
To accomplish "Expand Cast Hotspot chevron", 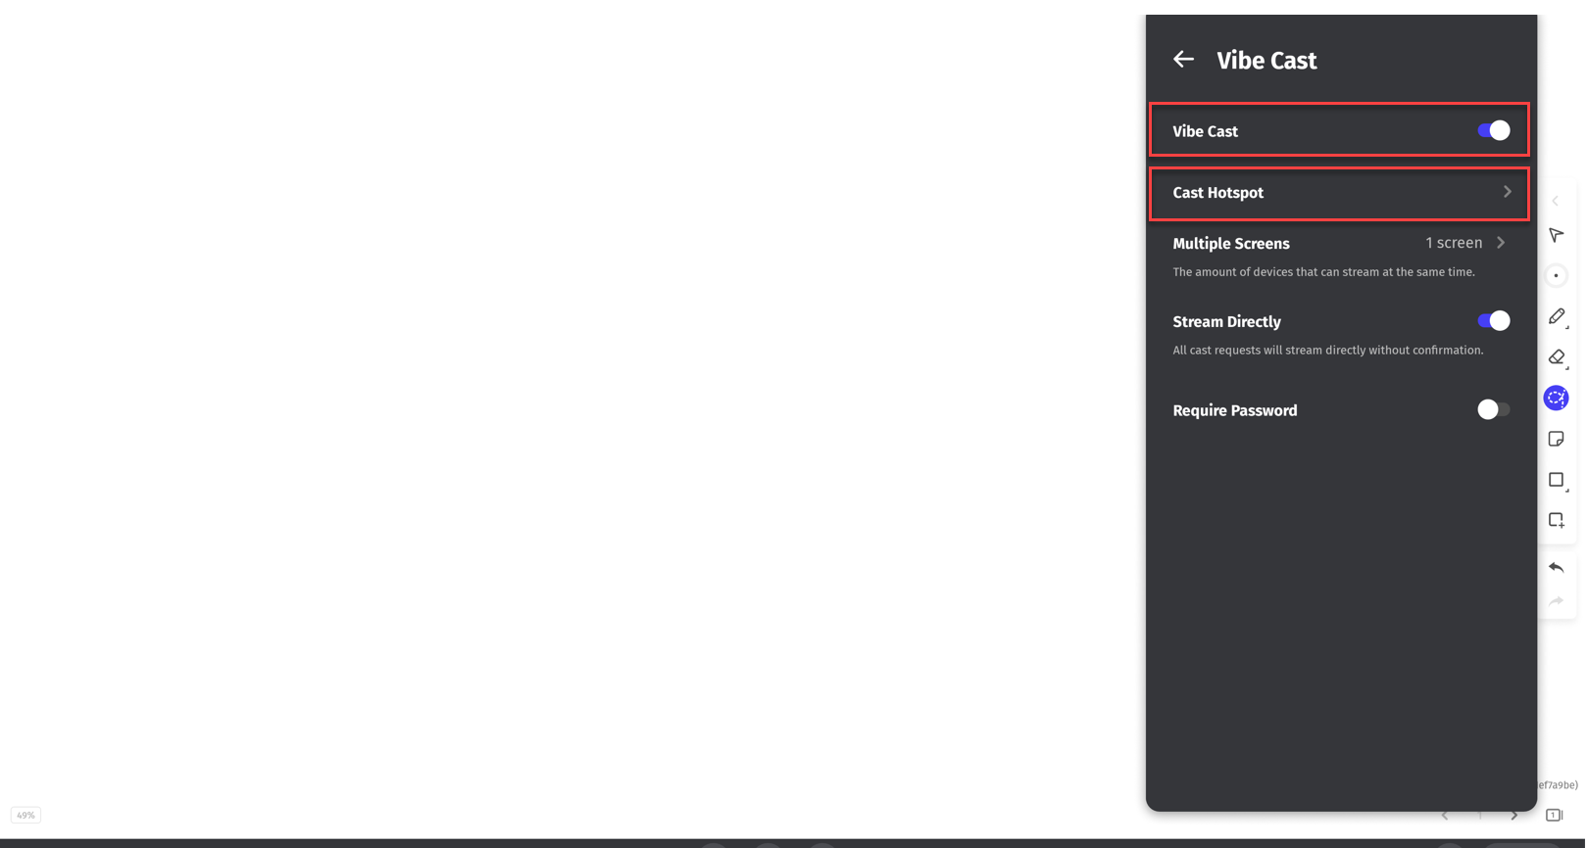I will tap(1507, 192).
